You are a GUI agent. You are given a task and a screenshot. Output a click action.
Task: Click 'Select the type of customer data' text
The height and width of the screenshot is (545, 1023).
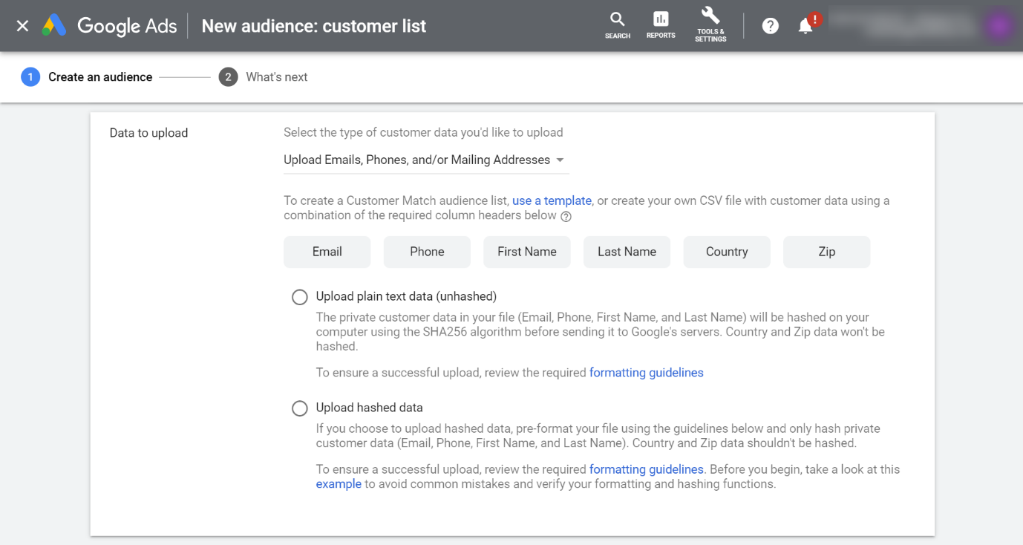(x=423, y=133)
